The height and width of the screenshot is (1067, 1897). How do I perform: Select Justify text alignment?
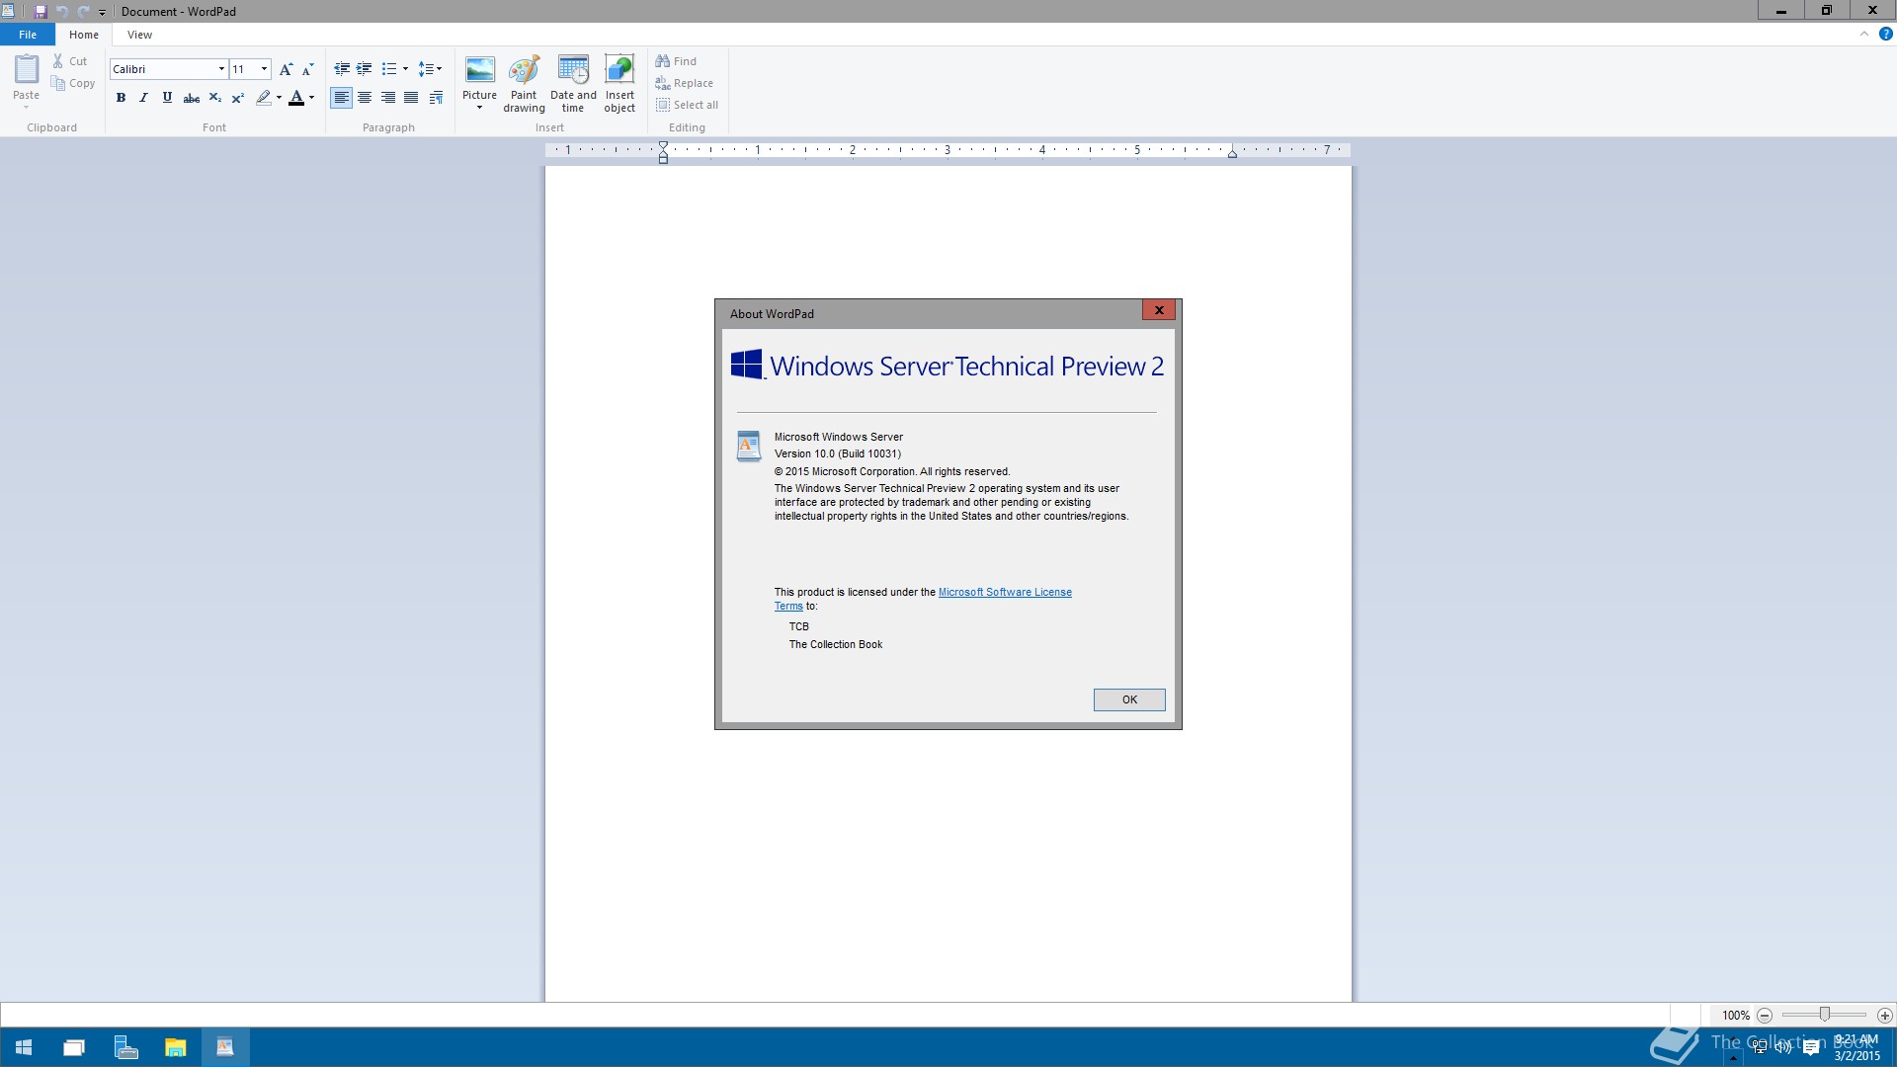click(x=411, y=98)
